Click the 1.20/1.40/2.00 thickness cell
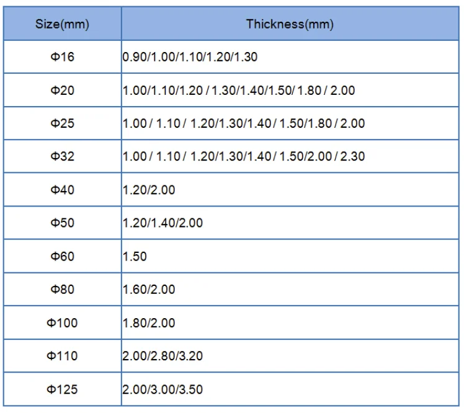The width and height of the screenshot is (464, 413). [x=163, y=223]
